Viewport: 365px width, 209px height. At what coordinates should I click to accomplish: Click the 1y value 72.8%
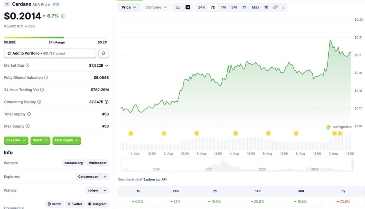(343, 202)
